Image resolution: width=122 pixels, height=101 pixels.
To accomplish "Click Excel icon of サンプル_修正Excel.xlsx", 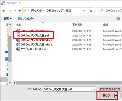I will click(18, 49).
